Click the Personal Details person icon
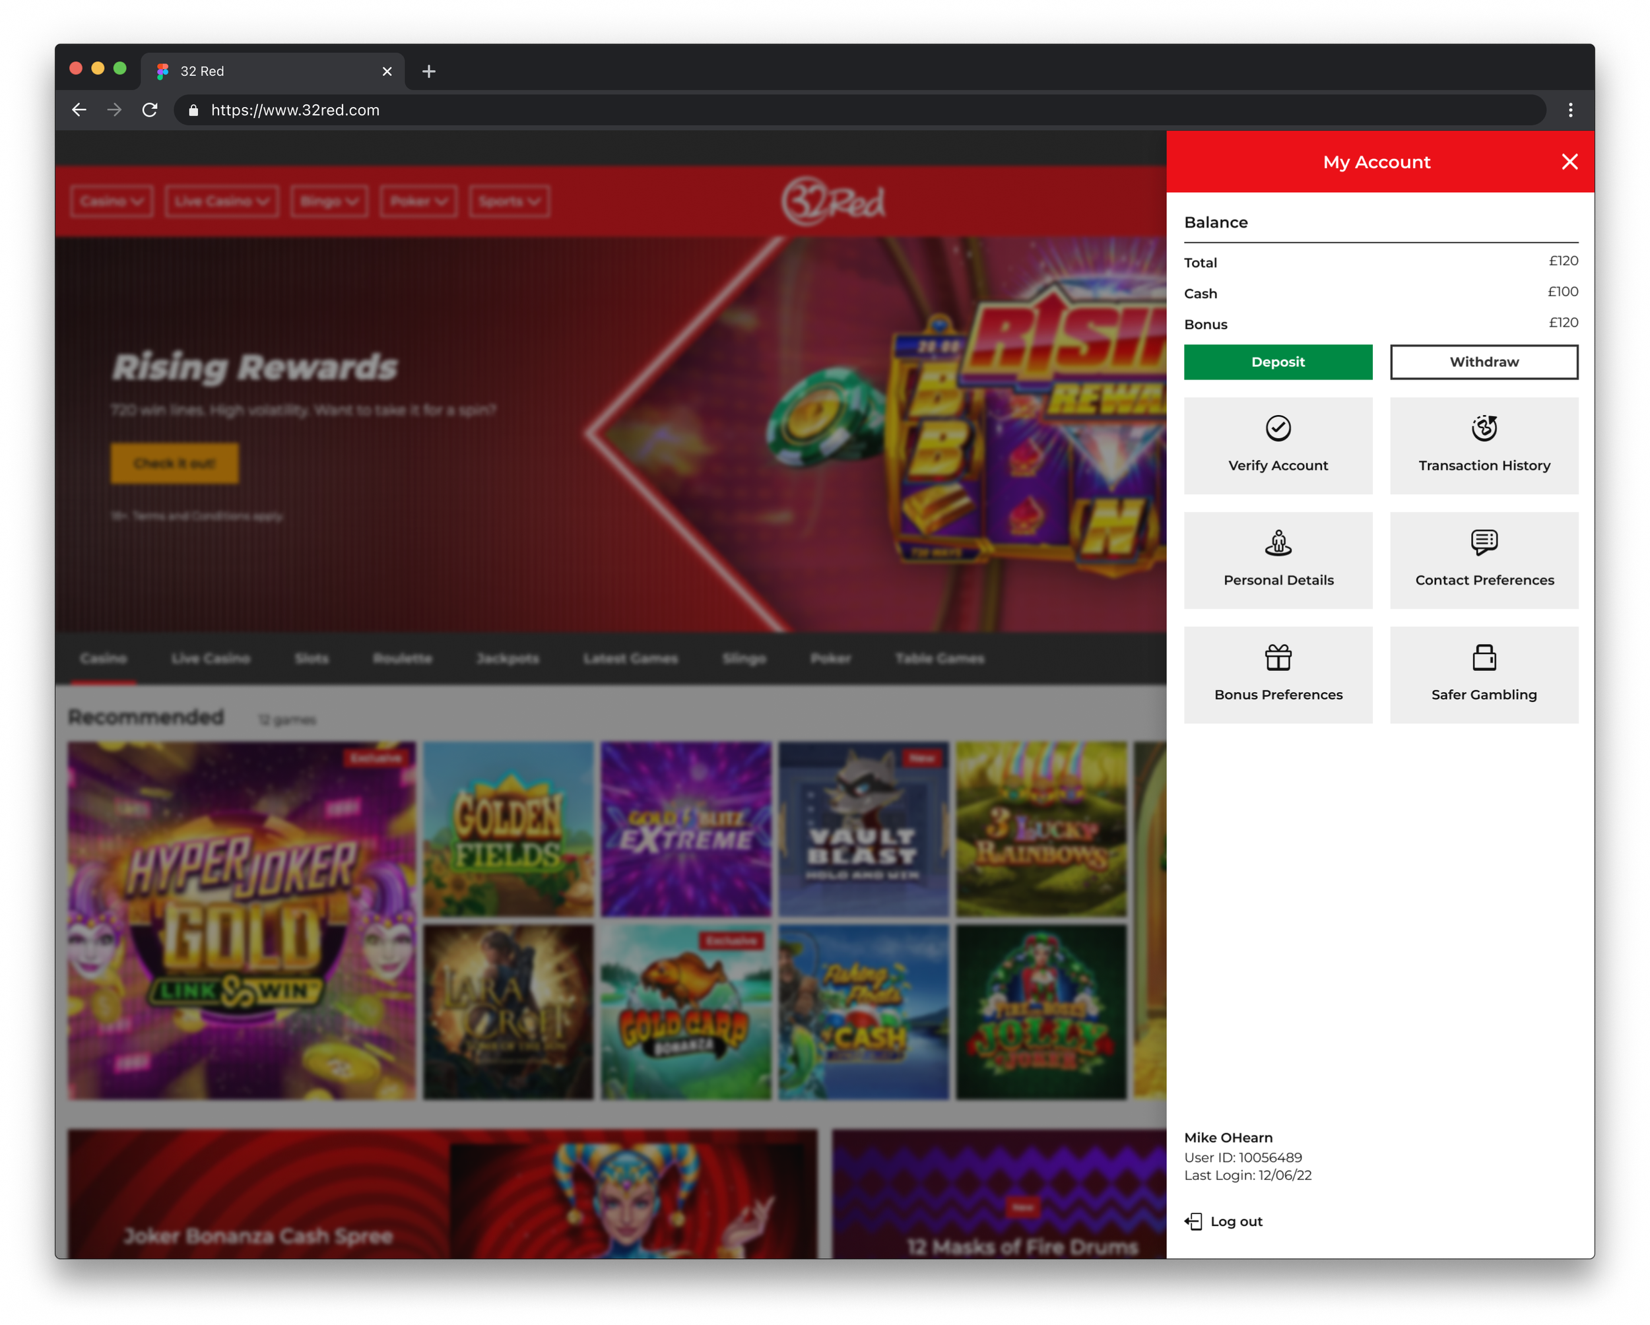The image size is (1650, 1325). (x=1277, y=543)
